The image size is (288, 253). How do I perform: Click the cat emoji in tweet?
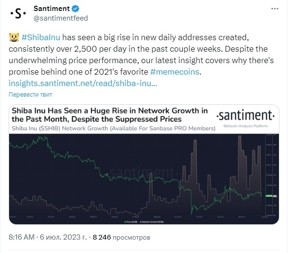[14, 37]
